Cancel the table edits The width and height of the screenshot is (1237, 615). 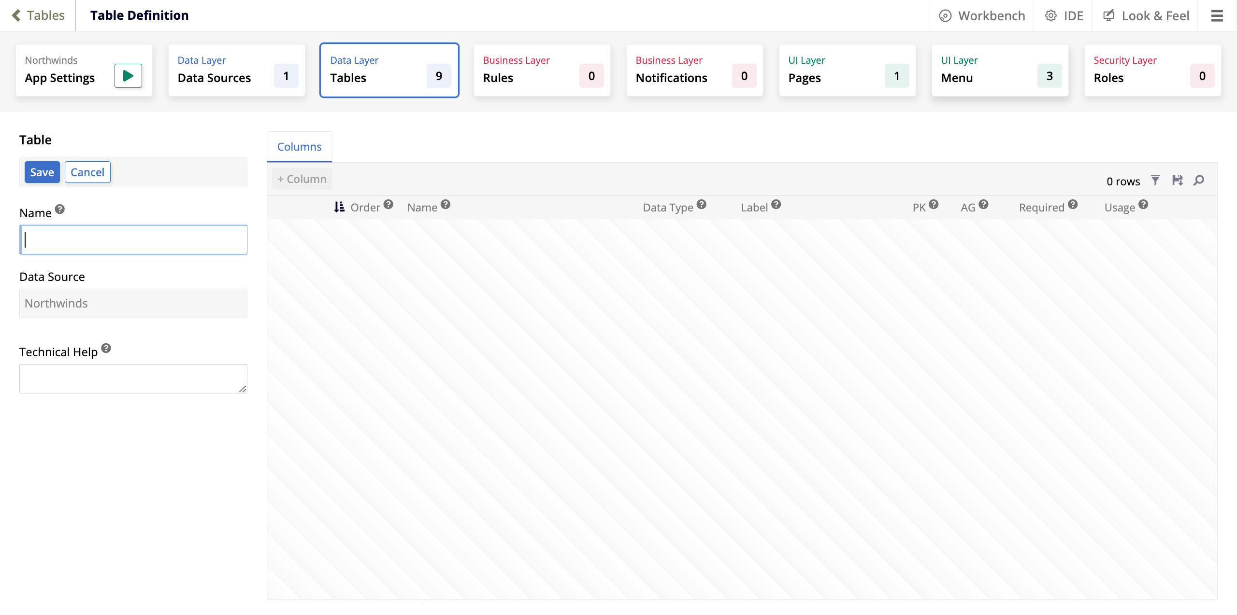point(87,172)
